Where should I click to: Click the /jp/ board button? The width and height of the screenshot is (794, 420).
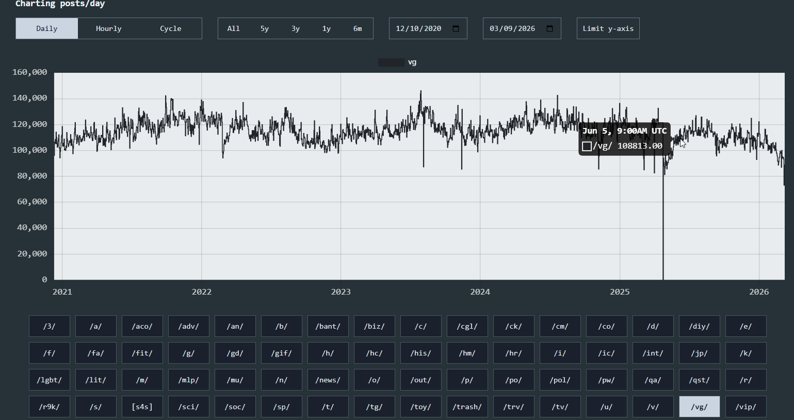click(x=700, y=353)
